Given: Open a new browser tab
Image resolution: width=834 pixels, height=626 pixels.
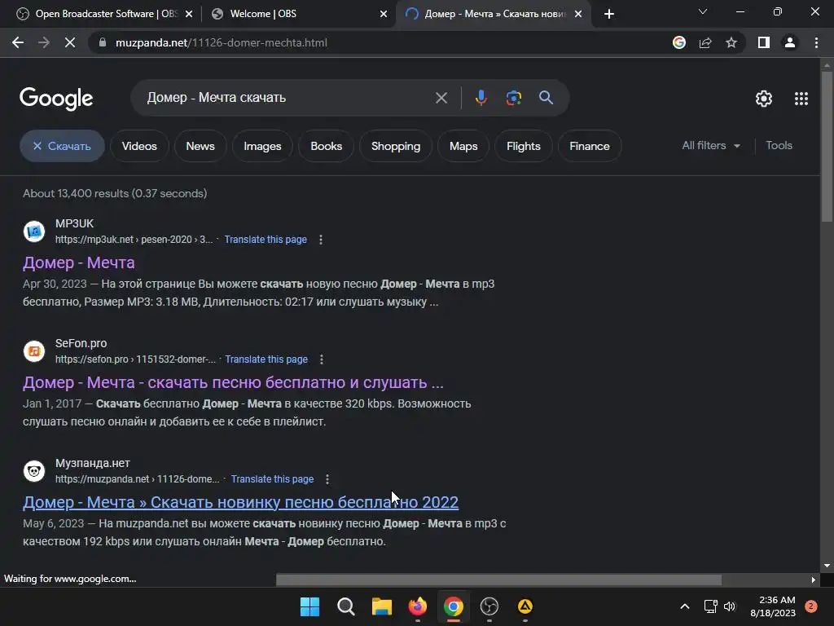Looking at the screenshot, I should pyautogui.click(x=609, y=14).
